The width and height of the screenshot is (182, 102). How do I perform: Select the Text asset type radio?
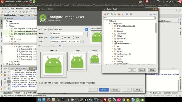pos(74,37)
